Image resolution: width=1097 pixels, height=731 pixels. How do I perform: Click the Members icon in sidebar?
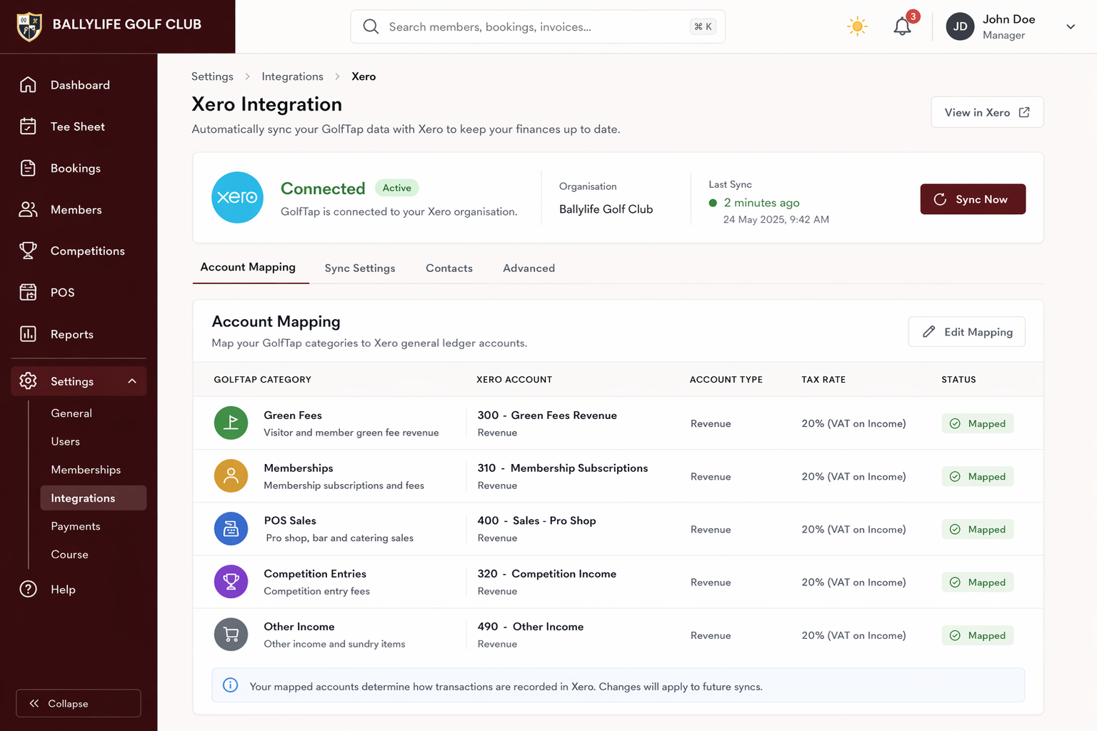click(28, 209)
